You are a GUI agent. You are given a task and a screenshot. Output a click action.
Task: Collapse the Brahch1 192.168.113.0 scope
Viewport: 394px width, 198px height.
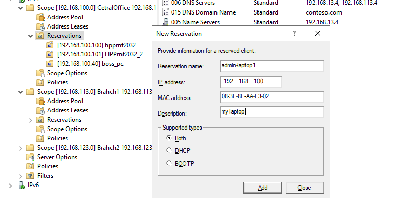[21, 92]
